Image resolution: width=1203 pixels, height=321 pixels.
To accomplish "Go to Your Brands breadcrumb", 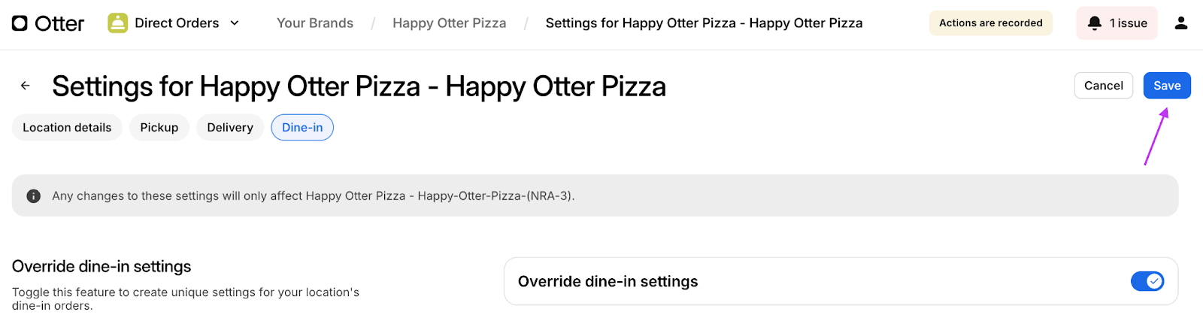I will (x=314, y=23).
